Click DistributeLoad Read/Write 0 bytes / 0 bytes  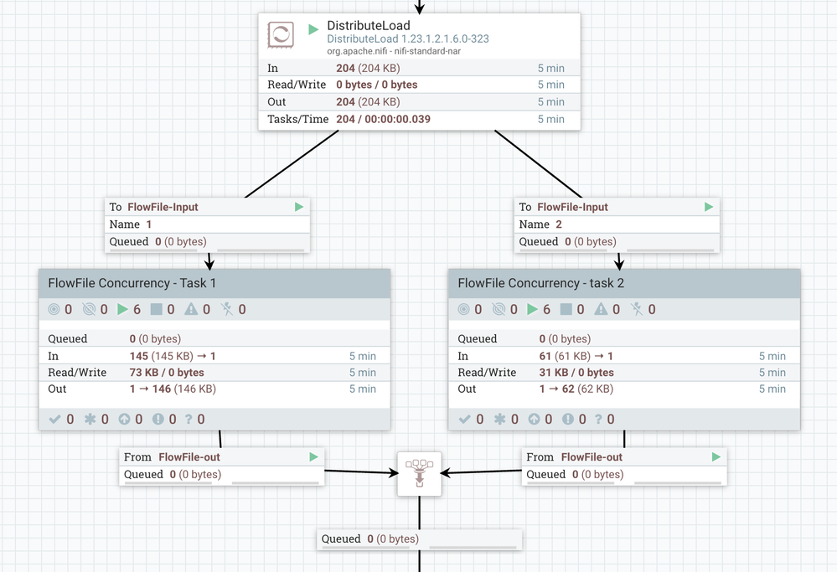pos(376,85)
